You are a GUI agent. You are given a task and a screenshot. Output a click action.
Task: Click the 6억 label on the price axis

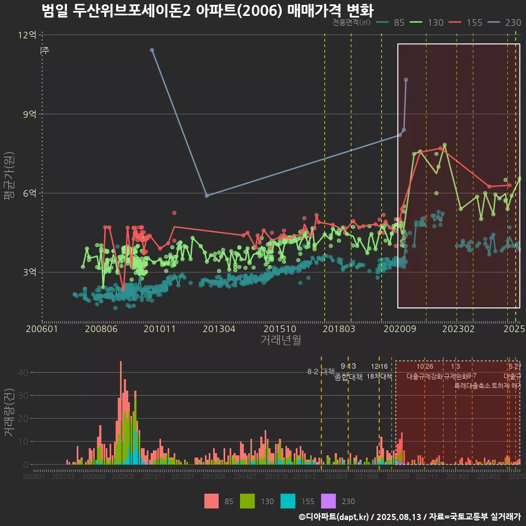click(x=30, y=193)
